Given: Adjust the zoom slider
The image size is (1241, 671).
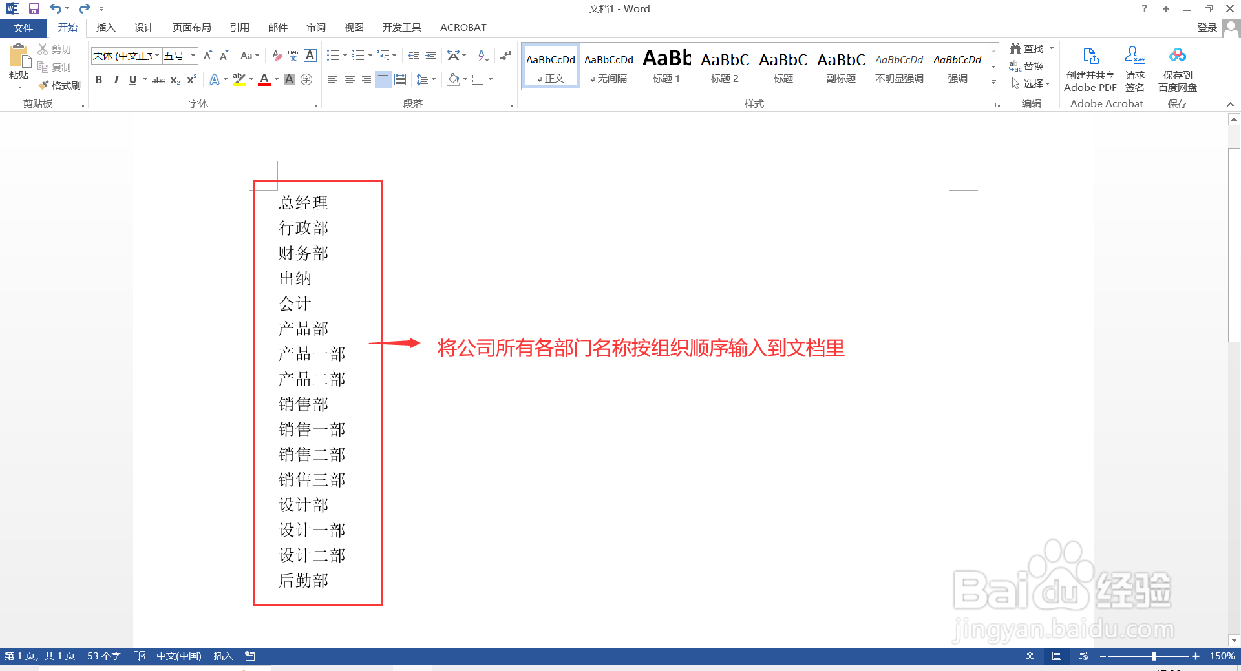Looking at the screenshot, I should click(x=1154, y=656).
